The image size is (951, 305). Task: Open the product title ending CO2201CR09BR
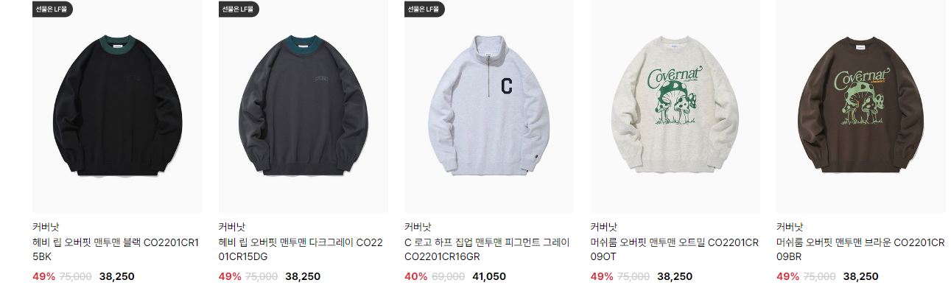[x=860, y=250]
